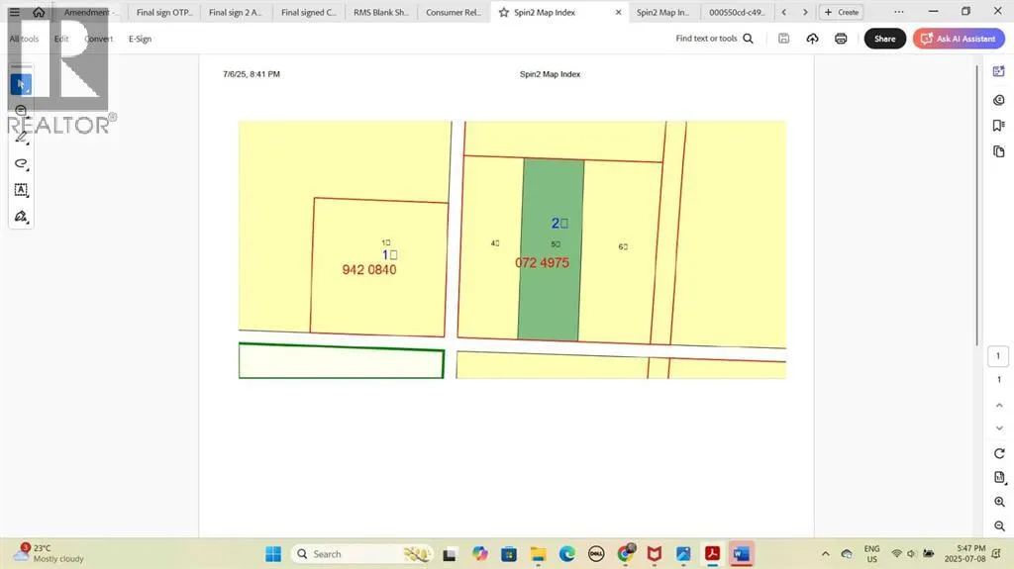Click the Share button
Image resolution: width=1014 pixels, height=569 pixels.
884,39
